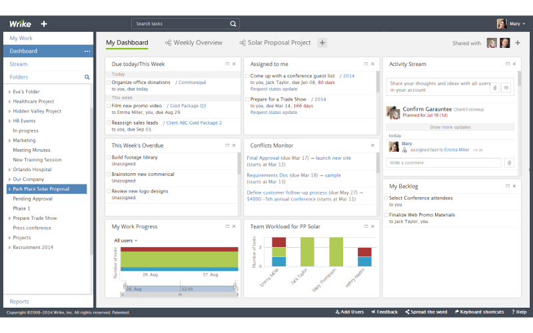Tick the Build footage library checkbox
The height and width of the screenshot is (333, 533).
(109, 157)
